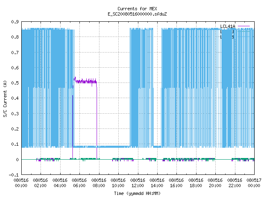
Task: Click the 'Time (yymmdd HH:MM)' x-axis title
Action: point(137,193)
